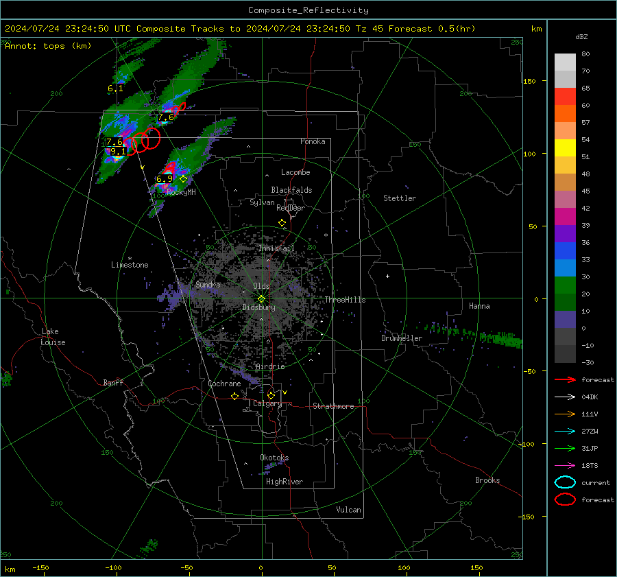617x577 pixels.
Task: Click the yellow 54 dBZ legend swatch
Action: (565, 148)
